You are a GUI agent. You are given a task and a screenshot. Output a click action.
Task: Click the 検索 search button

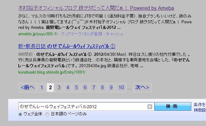173,106
